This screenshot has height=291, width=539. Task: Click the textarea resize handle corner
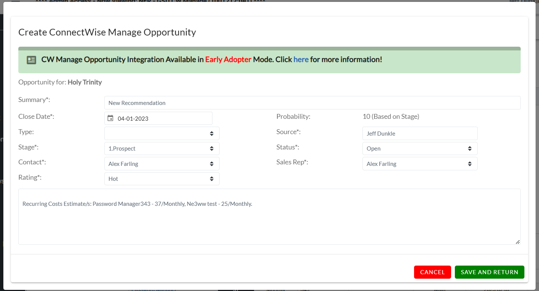(x=518, y=242)
